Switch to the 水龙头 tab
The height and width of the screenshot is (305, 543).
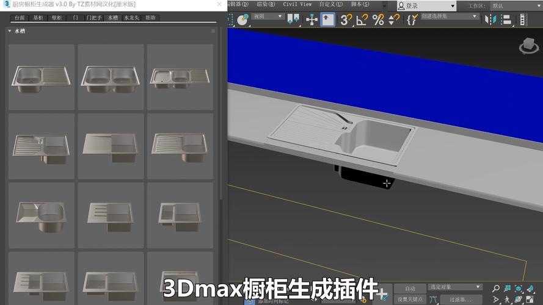[x=131, y=18]
